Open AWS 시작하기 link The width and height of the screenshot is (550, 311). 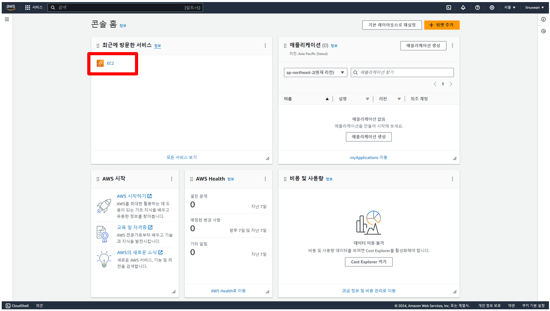tap(134, 196)
